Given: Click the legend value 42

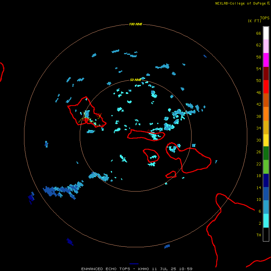Looking at the screenshot, I should [259, 104].
